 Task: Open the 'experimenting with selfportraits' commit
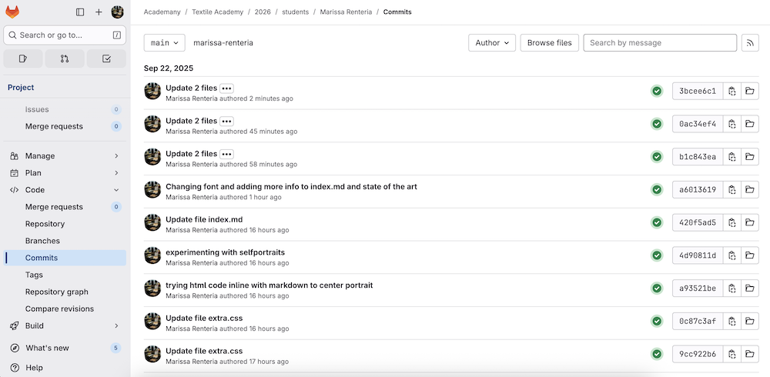click(225, 252)
